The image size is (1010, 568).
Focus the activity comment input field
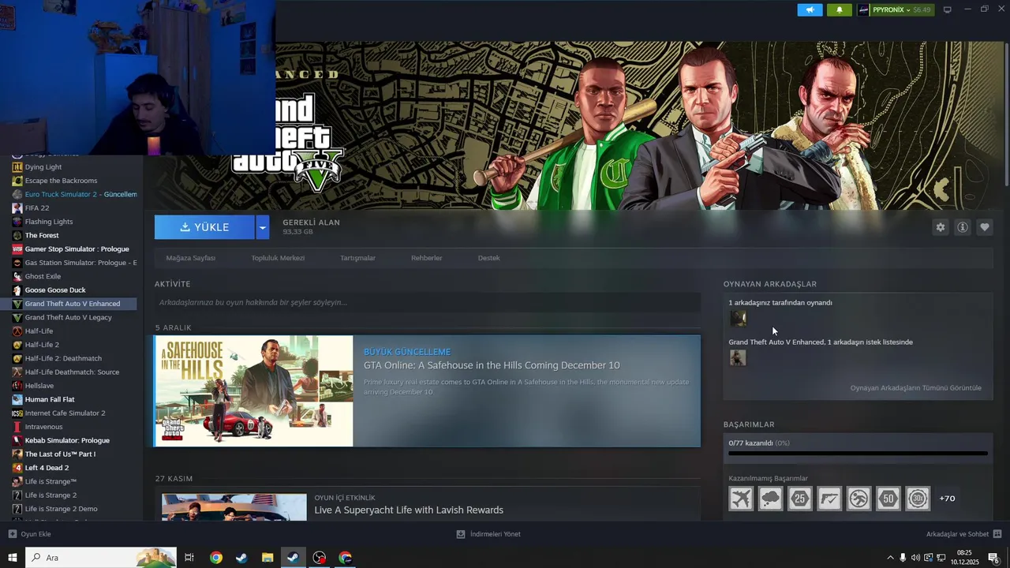[x=427, y=302]
